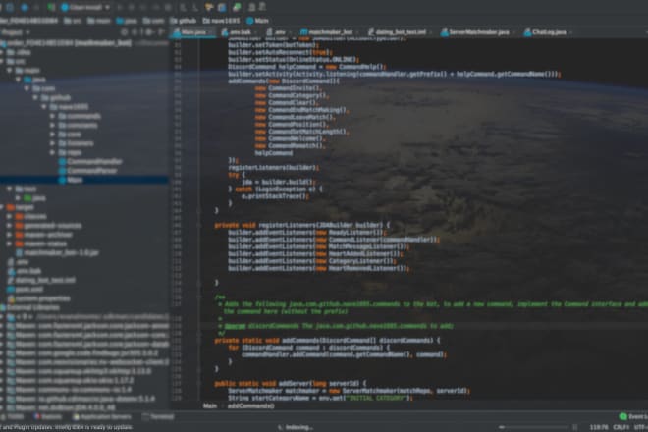Switch to the env.bak editor tab
Screen dimensions: 648x432
click(x=239, y=32)
